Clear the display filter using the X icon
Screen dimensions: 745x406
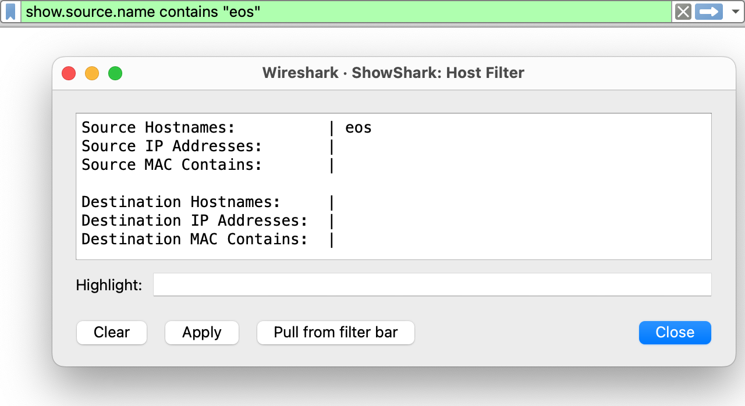682,12
